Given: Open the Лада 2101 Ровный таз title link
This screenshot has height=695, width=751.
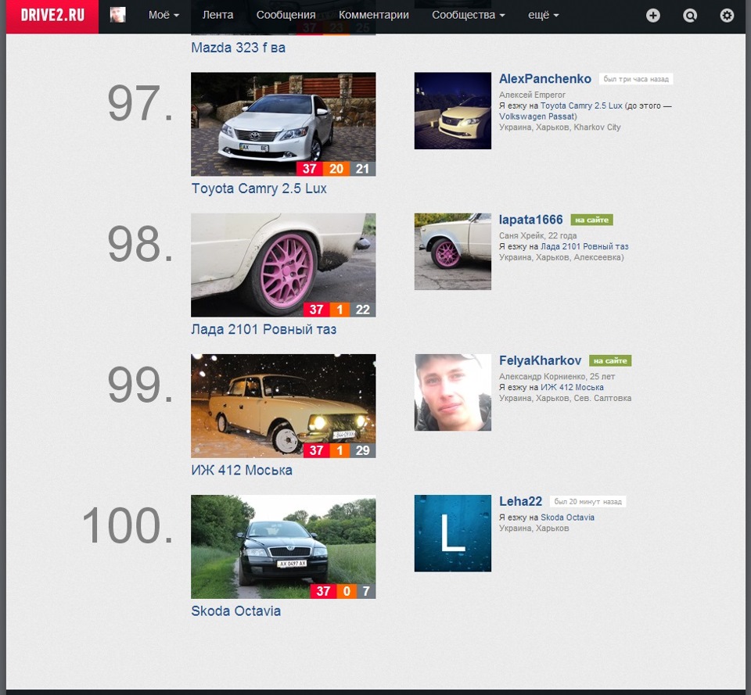Looking at the screenshot, I should [264, 329].
